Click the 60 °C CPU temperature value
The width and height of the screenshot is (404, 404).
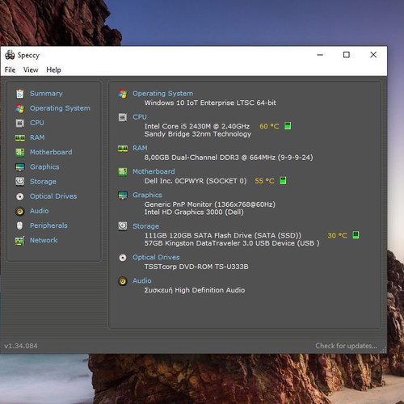269,126
